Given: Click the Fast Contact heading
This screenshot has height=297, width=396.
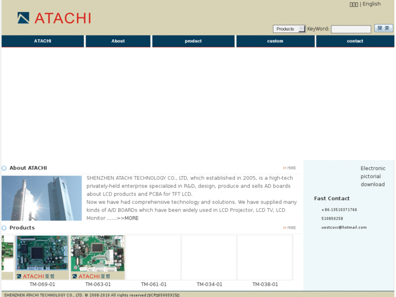Looking at the screenshot, I should (332, 198).
